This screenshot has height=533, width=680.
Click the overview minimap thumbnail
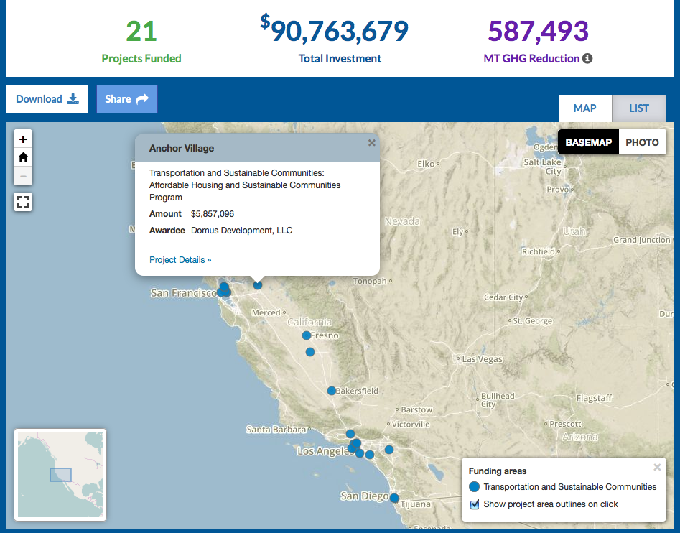60,474
